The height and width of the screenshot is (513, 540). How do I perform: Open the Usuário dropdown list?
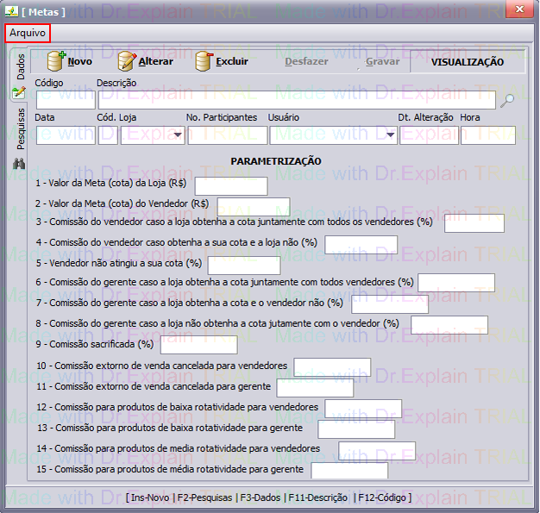point(390,135)
